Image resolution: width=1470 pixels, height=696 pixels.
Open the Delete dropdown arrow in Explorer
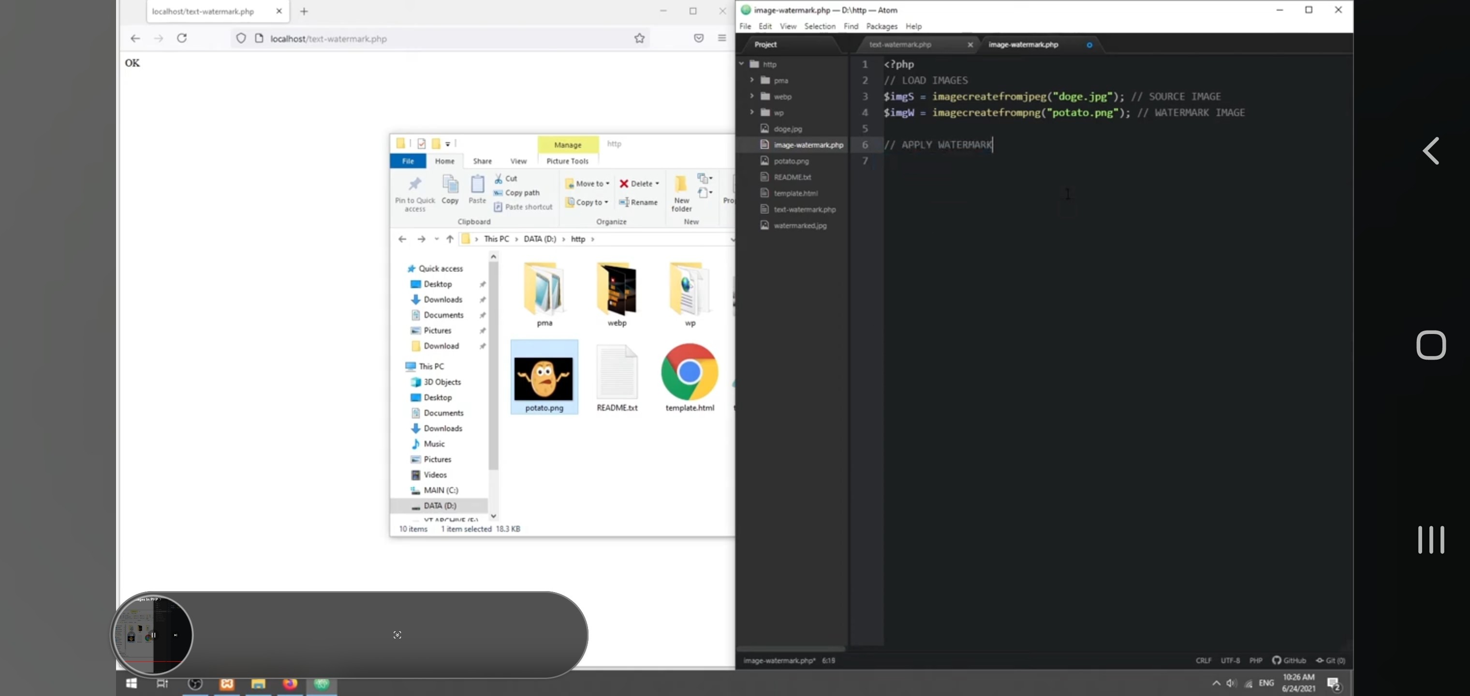[658, 184]
